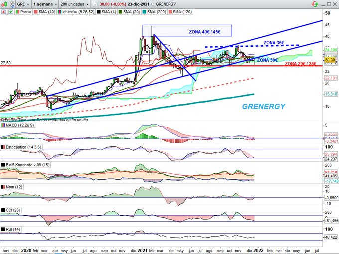Click the 22,191 axis price label
Image resolution: width=339 pixels, height=254 pixels.
(x=331, y=78)
